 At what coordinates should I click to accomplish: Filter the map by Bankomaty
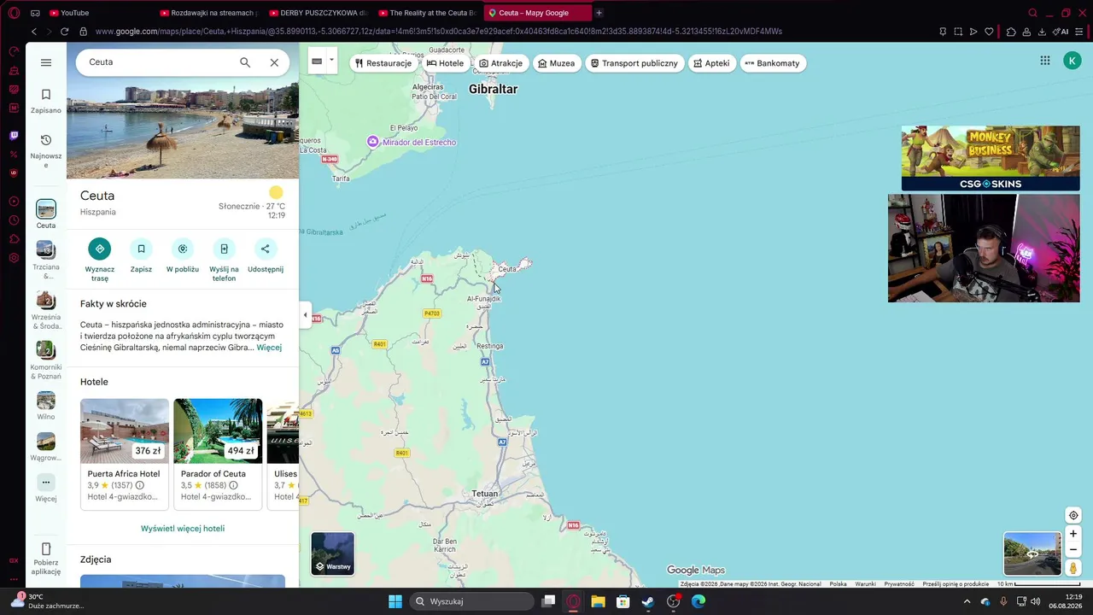click(772, 63)
